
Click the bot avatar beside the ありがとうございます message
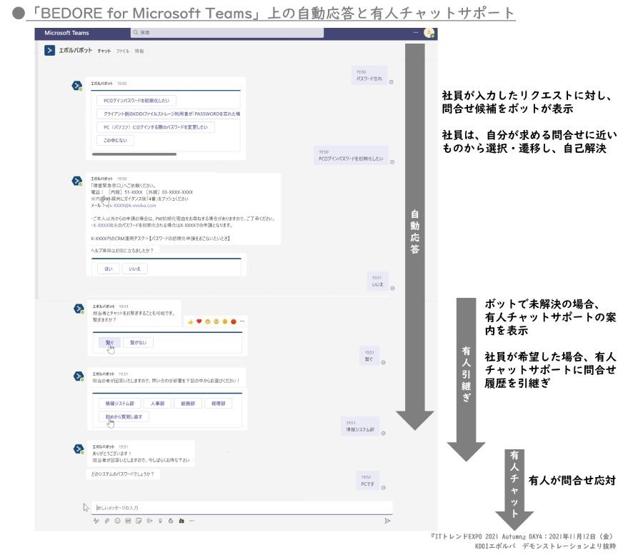tap(79, 449)
